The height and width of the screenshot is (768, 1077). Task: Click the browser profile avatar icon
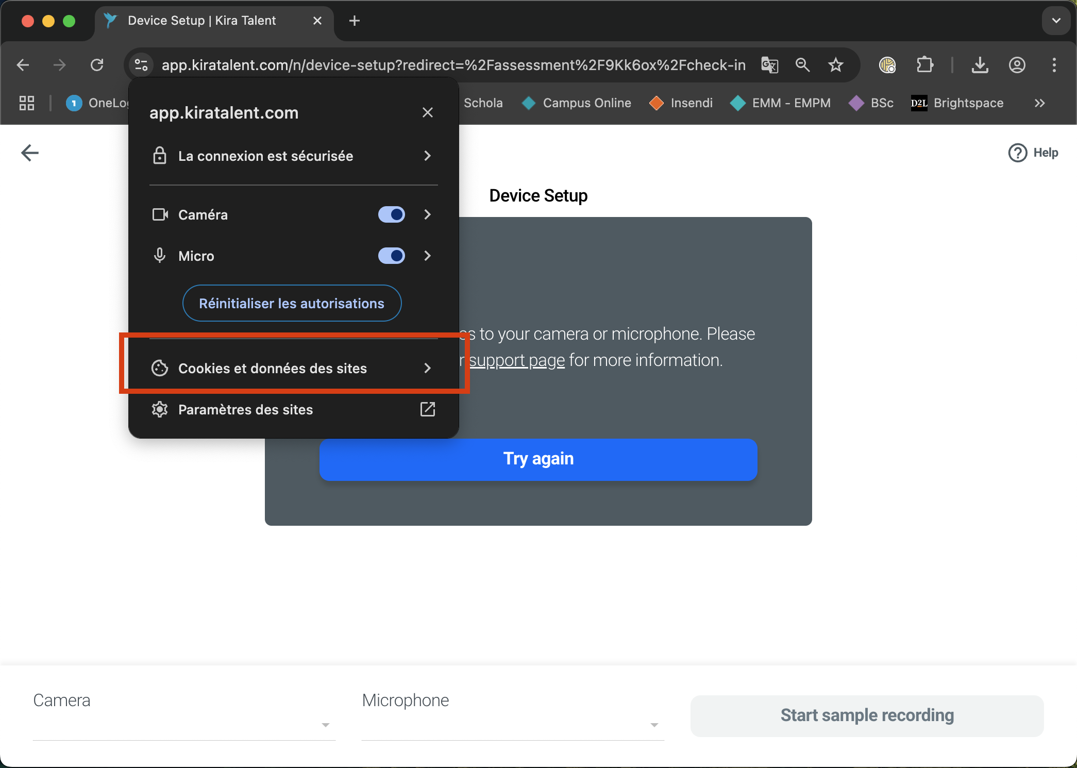tap(1017, 65)
